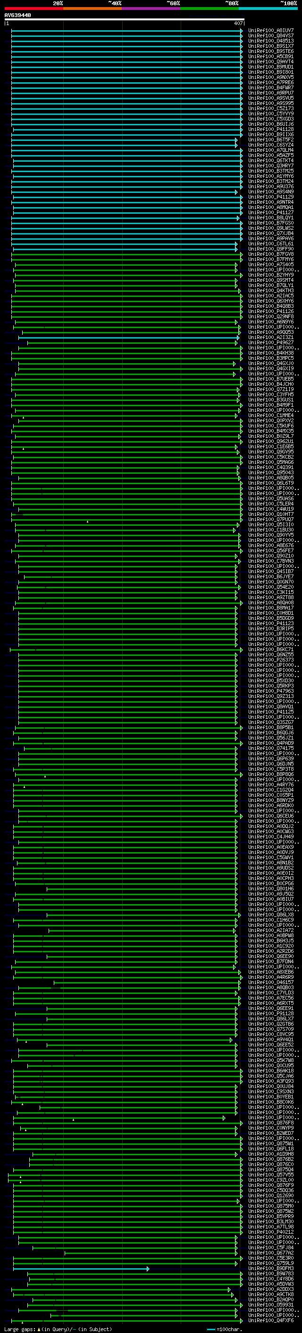This screenshot has height=1333, width=302.
Task: Click the ~100% legend label
Action: coord(290,3)
